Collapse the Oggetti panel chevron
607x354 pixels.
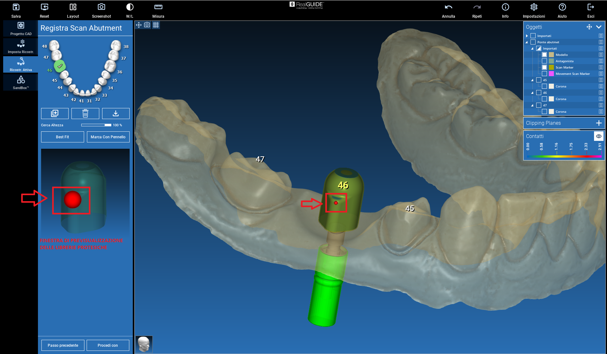coord(598,27)
